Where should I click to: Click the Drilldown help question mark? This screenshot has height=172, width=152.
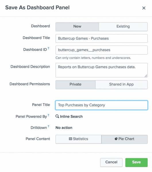48,126
